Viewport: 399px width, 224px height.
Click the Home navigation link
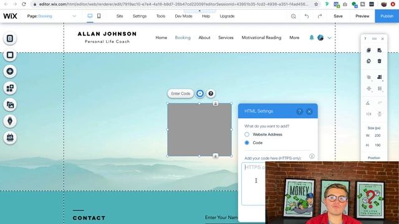[161, 37]
